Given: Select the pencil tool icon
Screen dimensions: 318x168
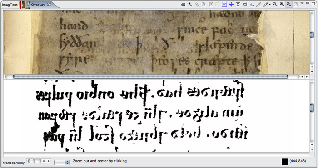Looking at the screenshot, I should 265,5.
